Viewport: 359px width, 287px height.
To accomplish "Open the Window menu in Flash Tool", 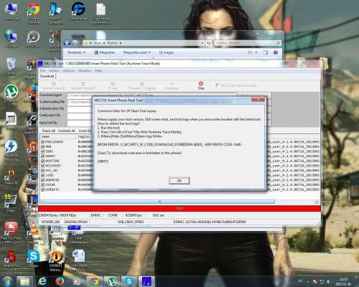I will pos(85,70).
